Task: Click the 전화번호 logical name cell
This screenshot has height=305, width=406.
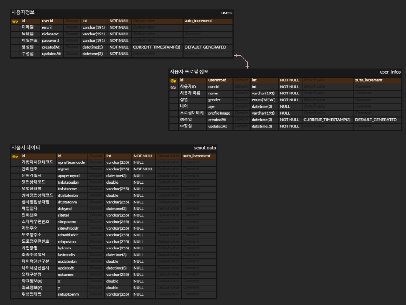Action: (38, 216)
